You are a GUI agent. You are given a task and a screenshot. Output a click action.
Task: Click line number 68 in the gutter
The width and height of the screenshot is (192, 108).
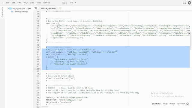38,69
